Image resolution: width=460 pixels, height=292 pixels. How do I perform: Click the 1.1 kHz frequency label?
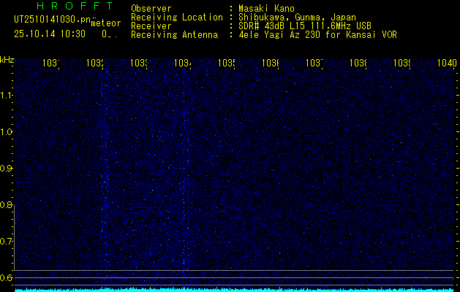(x=6, y=95)
